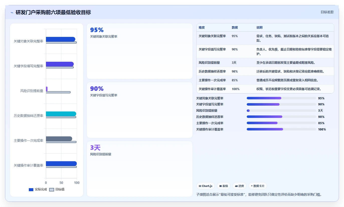Image resolution: width=344 pixels, height=207 pixels.
Task: Click the chart y-axis label 主要操作一次完成率
Action: pyautogui.click(x=28, y=141)
